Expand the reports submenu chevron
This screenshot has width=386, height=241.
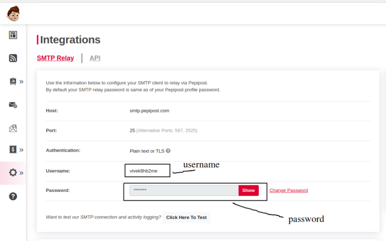[x=22, y=82]
